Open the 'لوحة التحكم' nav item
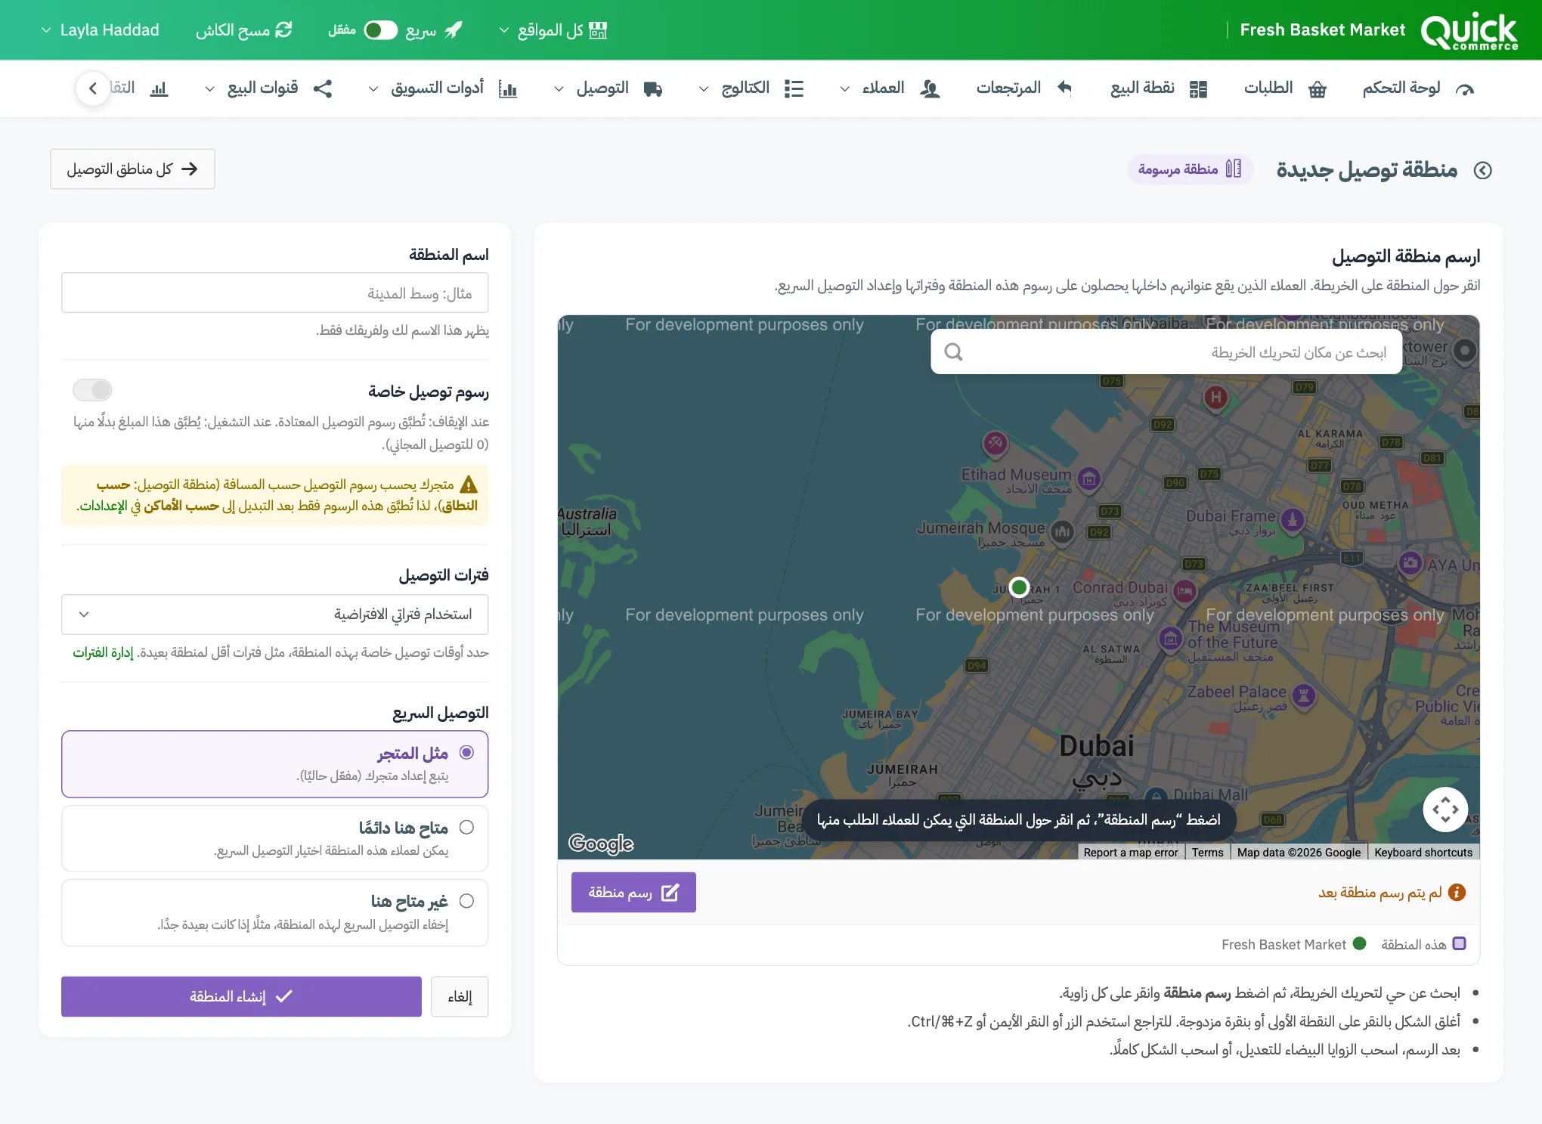 [1419, 89]
